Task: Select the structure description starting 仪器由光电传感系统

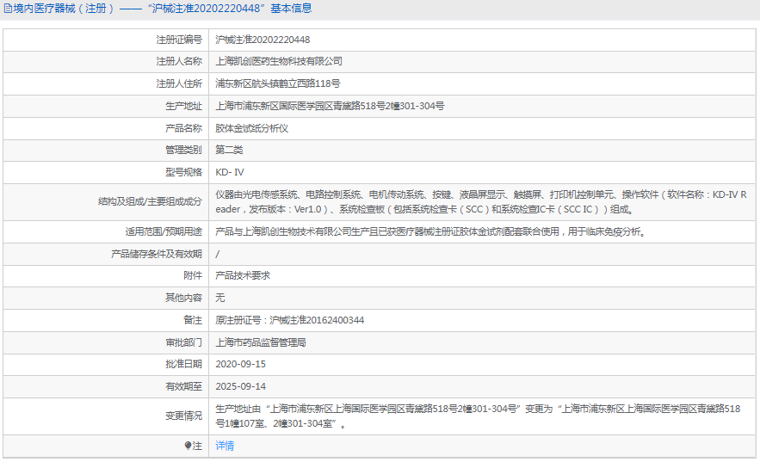Action: 481,201
